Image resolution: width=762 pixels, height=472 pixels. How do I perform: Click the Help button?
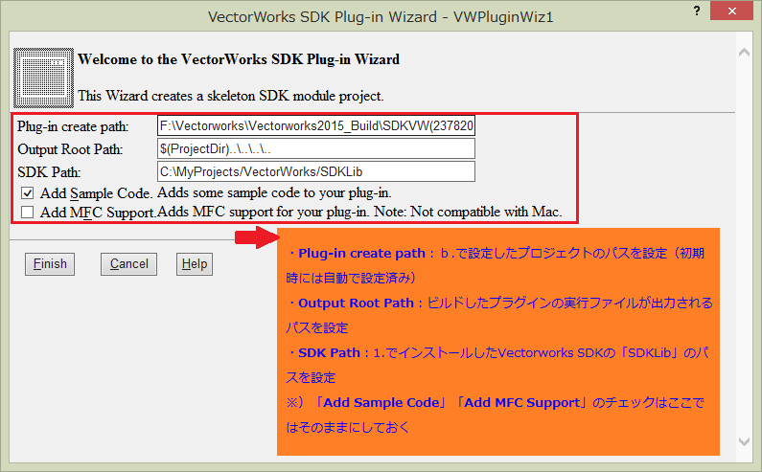point(195,264)
